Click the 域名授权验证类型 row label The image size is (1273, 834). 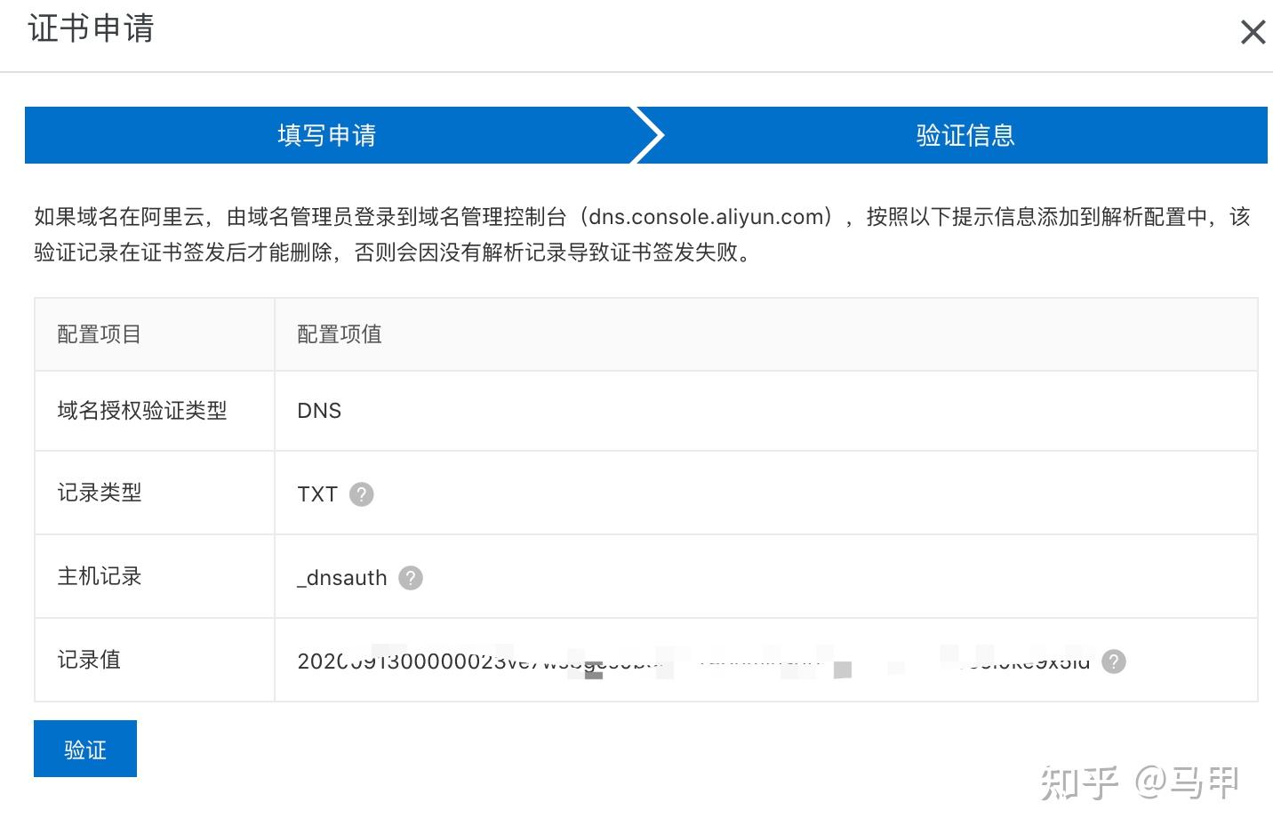click(142, 411)
